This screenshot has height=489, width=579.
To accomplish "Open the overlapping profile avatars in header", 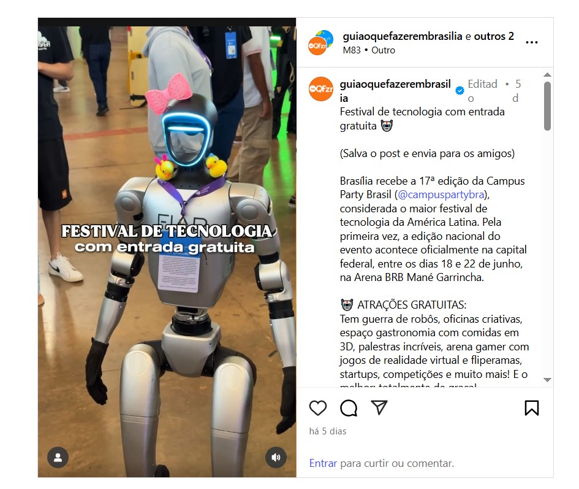I will (x=320, y=42).
